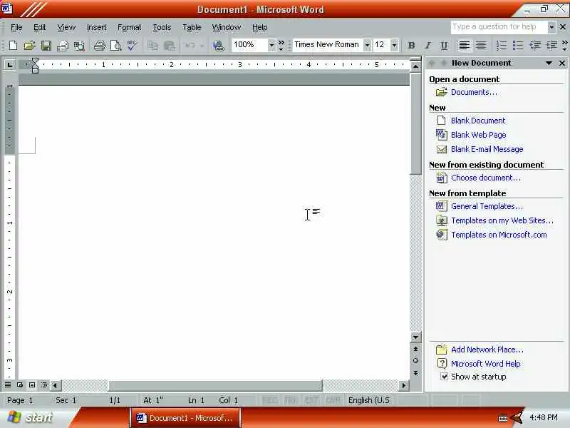Click the Microsoft Word Help link
Viewport: 570px width, 428px height.
486,364
